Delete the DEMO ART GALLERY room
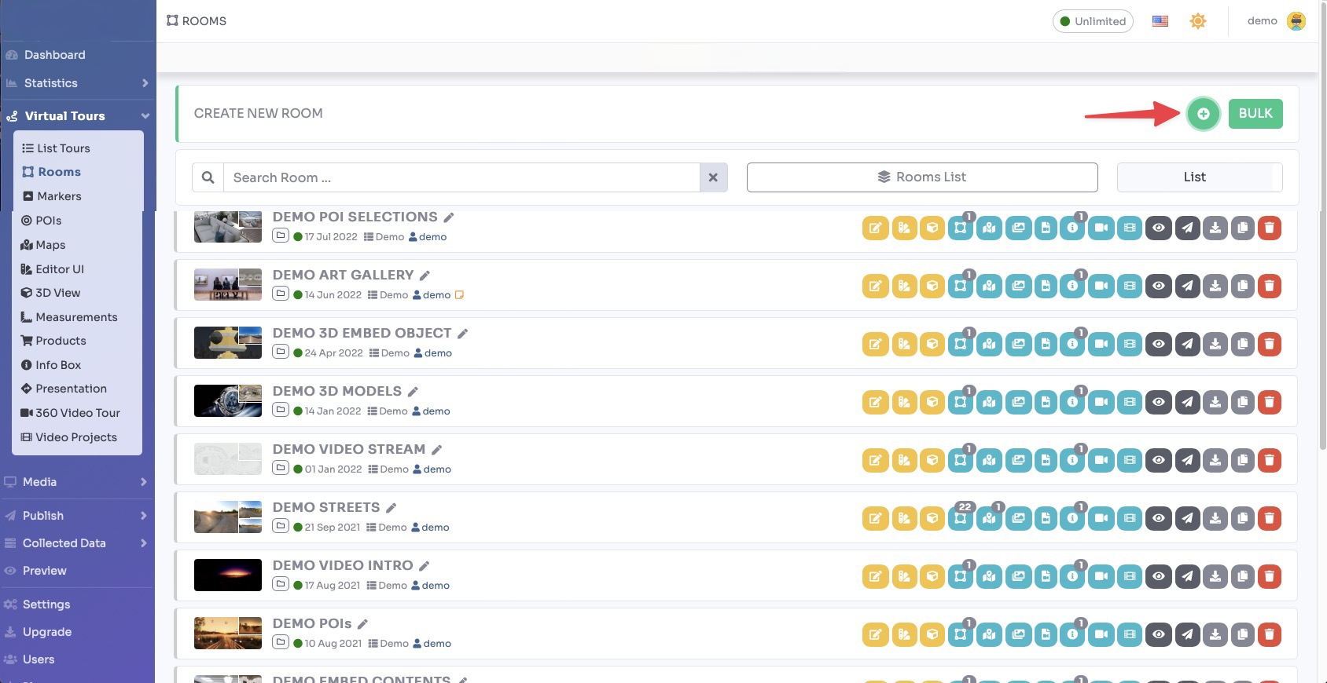 (1270, 287)
